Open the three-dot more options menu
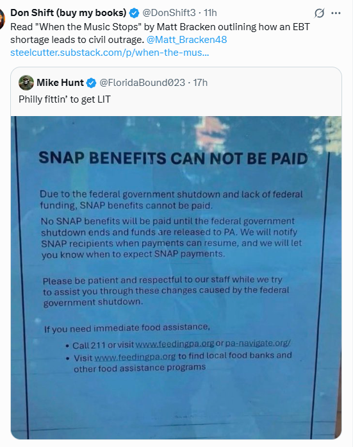This screenshot has height=447, width=353. tap(336, 13)
